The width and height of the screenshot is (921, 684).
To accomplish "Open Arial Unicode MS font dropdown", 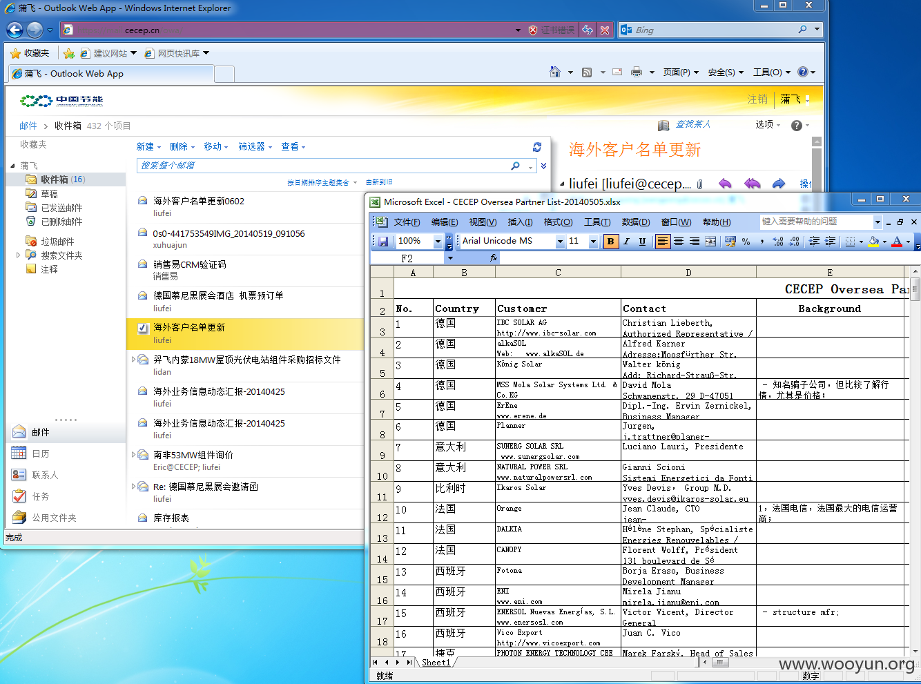I will pyautogui.click(x=560, y=241).
